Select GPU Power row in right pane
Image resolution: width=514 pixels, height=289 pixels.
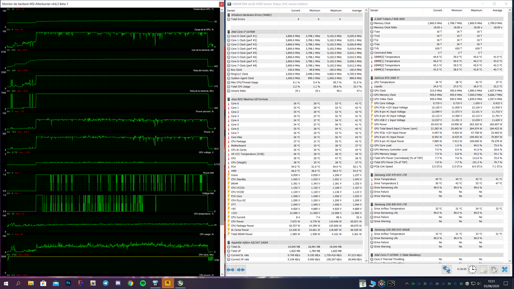[x=436, y=124]
